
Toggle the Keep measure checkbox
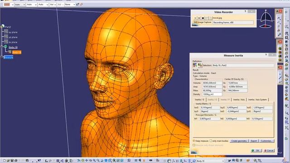click(194, 141)
